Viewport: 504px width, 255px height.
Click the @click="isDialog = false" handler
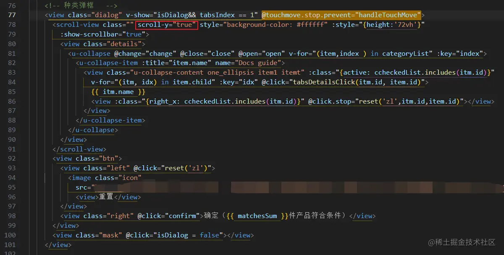pyautogui.click(x=174, y=235)
